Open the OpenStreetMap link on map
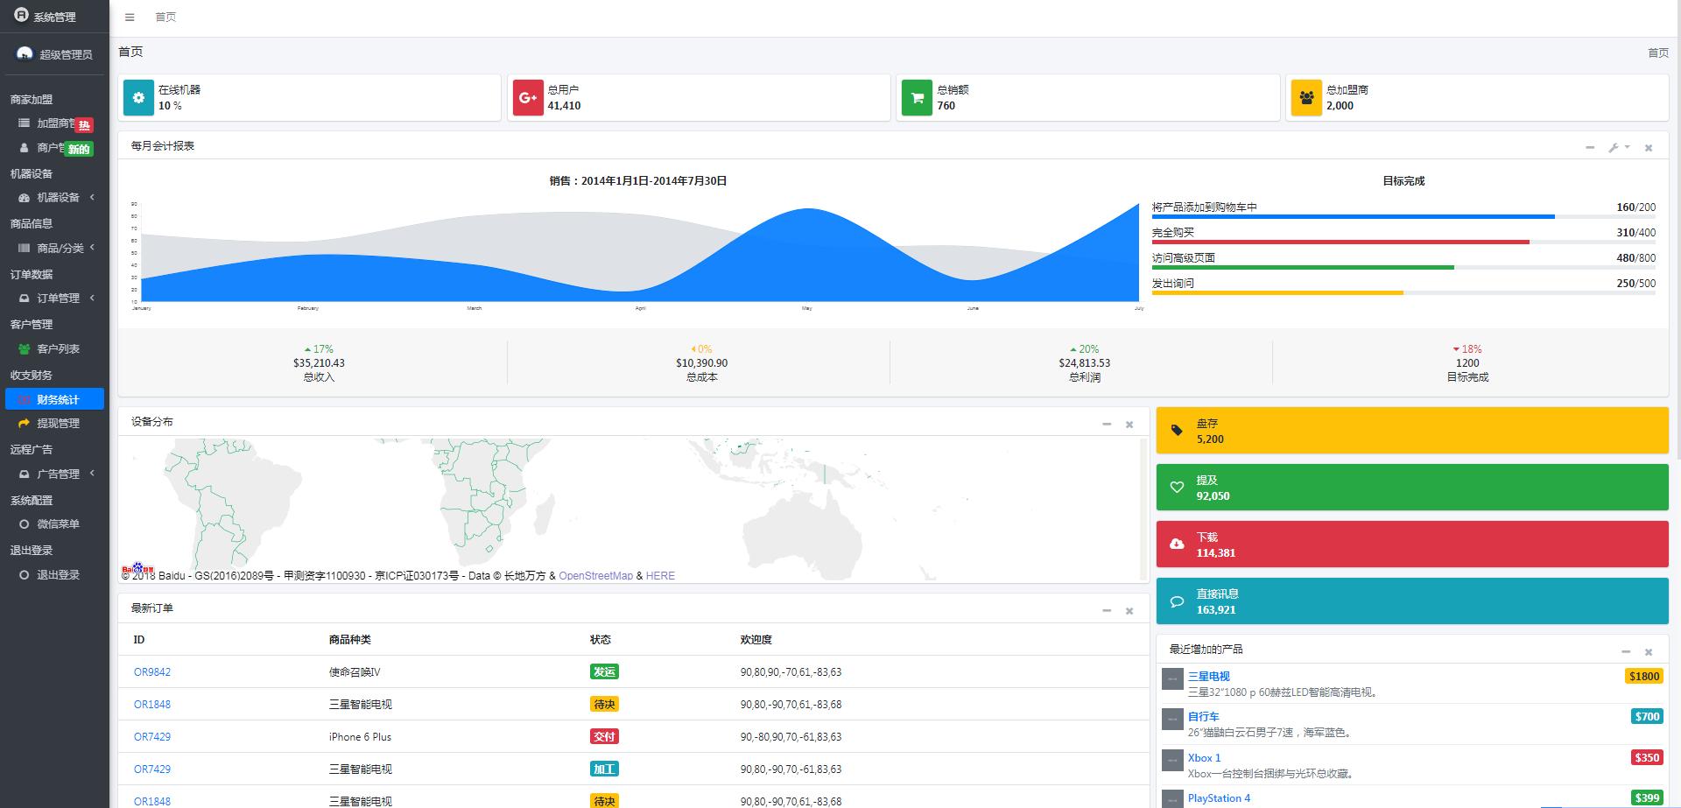 [595, 576]
